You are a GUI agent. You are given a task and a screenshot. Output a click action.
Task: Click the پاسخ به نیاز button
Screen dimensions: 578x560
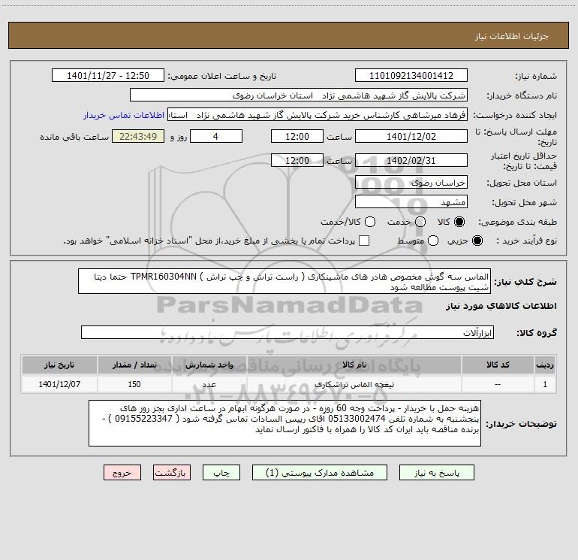coord(436,473)
